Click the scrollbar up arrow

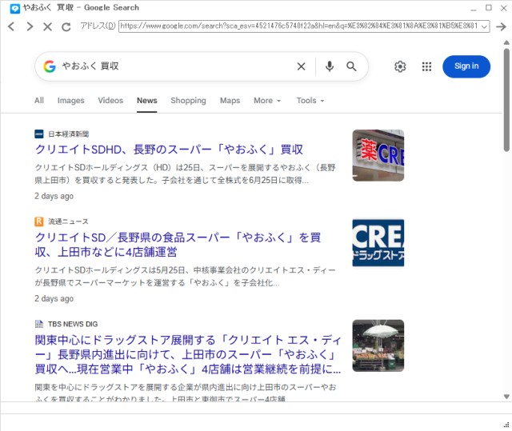pyautogui.click(x=506, y=42)
